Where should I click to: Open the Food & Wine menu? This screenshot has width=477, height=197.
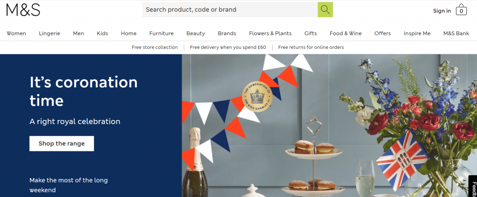pos(346,33)
